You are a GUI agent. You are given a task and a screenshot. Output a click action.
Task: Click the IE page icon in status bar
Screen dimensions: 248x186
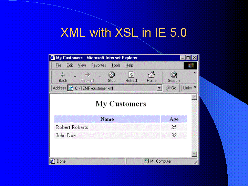tap(52, 161)
